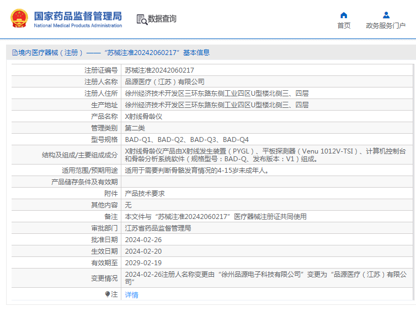Click the 产品储存条件及有效期 label
Viewport: 416px width, 312px height.
coord(84,182)
